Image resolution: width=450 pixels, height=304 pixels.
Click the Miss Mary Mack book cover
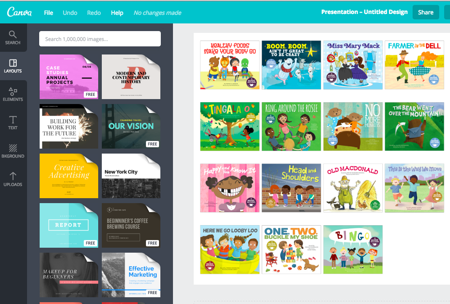tap(353, 65)
